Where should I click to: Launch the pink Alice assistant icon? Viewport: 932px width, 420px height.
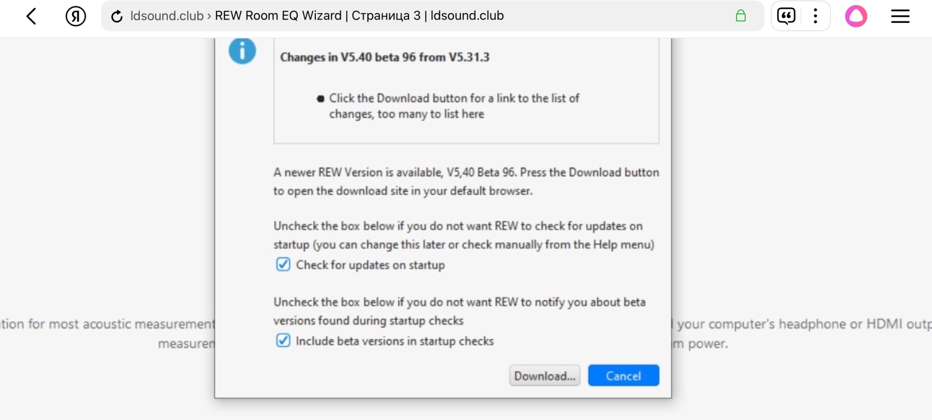(856, 16)
